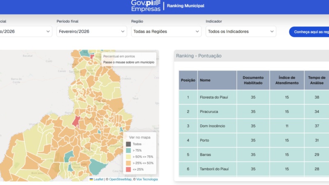Sort by the Documento Habilitado column header
The image size is (329, 185).
[253, 80]
